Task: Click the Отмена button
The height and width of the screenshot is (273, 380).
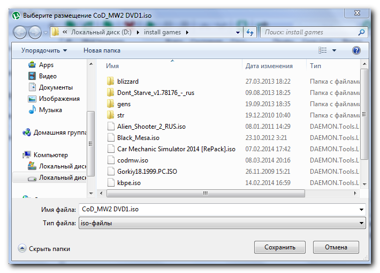Action: [x=336, y=247]
